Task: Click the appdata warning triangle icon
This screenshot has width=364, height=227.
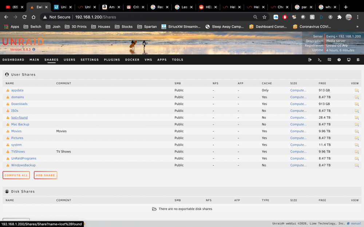Action: [8, 90]
